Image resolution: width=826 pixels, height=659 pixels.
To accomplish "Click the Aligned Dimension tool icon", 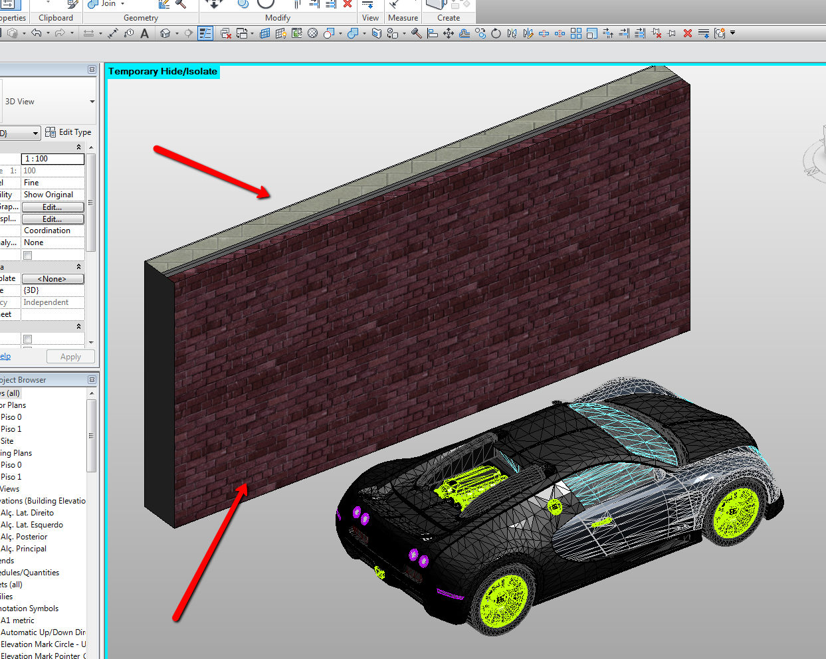I will (113, 33).
